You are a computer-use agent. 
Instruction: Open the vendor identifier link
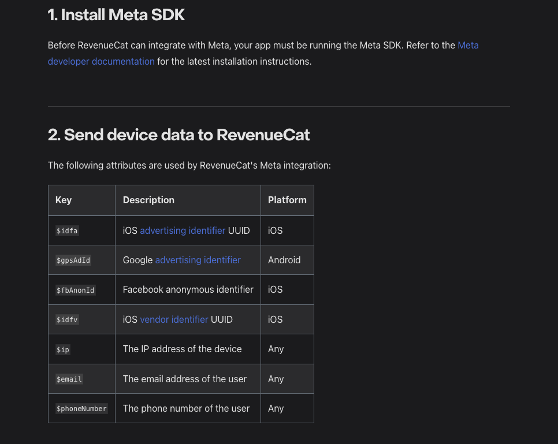(174, 319)
